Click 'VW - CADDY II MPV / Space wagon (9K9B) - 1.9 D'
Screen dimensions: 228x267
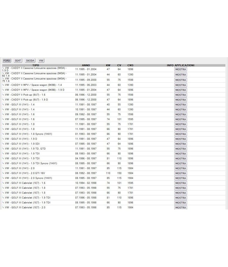[35, 90]
